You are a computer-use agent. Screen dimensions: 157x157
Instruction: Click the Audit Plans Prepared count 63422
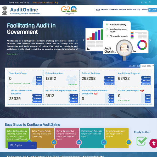pos(124,78)
